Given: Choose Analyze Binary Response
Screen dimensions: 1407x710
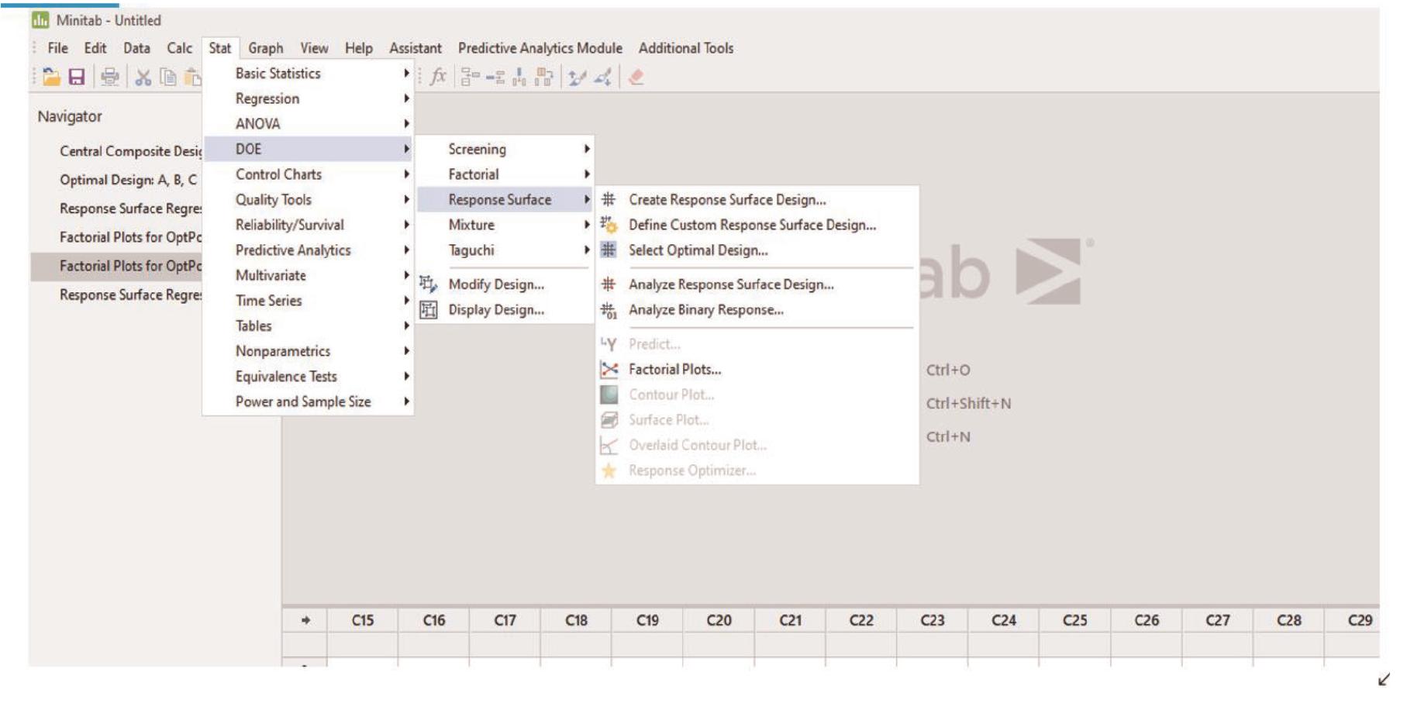Looking at the screenshot, I should tap(757, 310).
